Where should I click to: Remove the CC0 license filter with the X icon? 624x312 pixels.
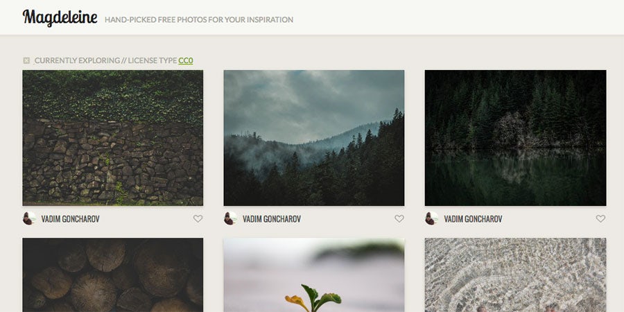click(x=26, y=60)
